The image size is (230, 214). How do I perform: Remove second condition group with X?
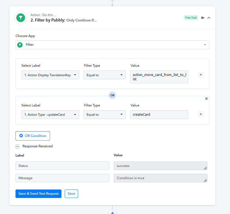click(206, 99)
